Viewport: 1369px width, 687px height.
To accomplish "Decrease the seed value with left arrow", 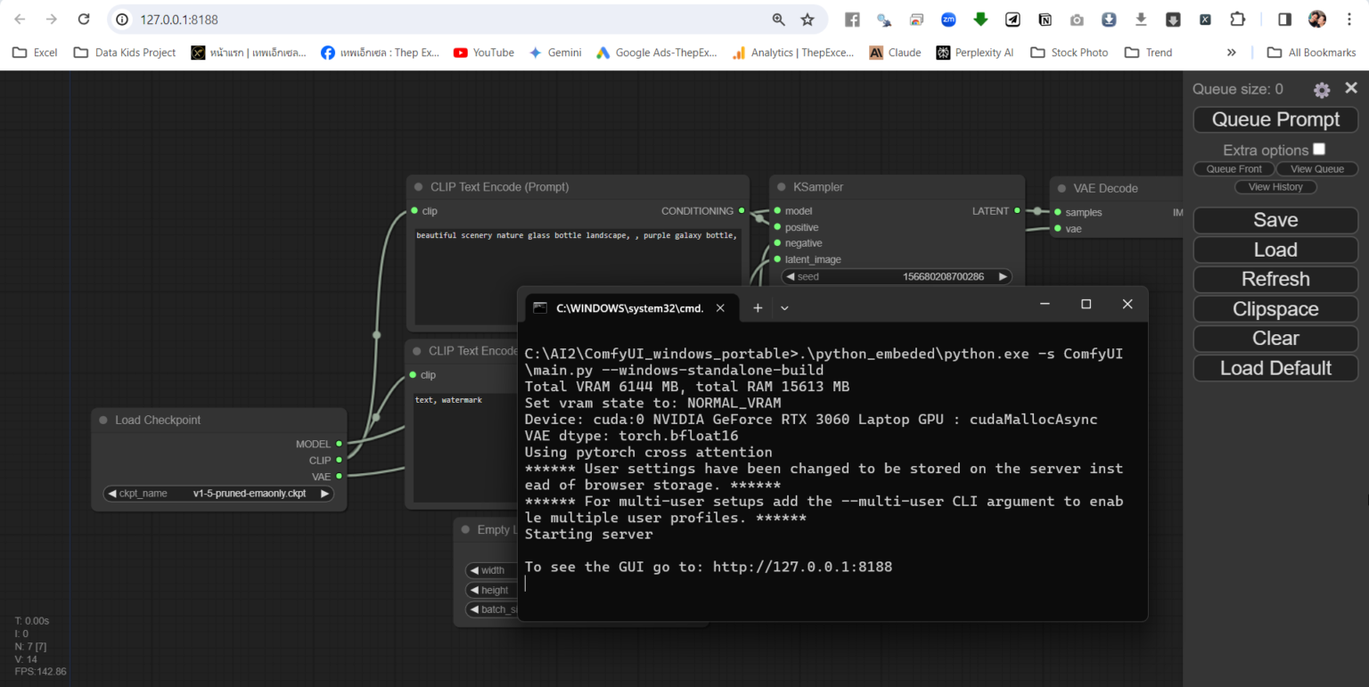I will tap(789, 276).
